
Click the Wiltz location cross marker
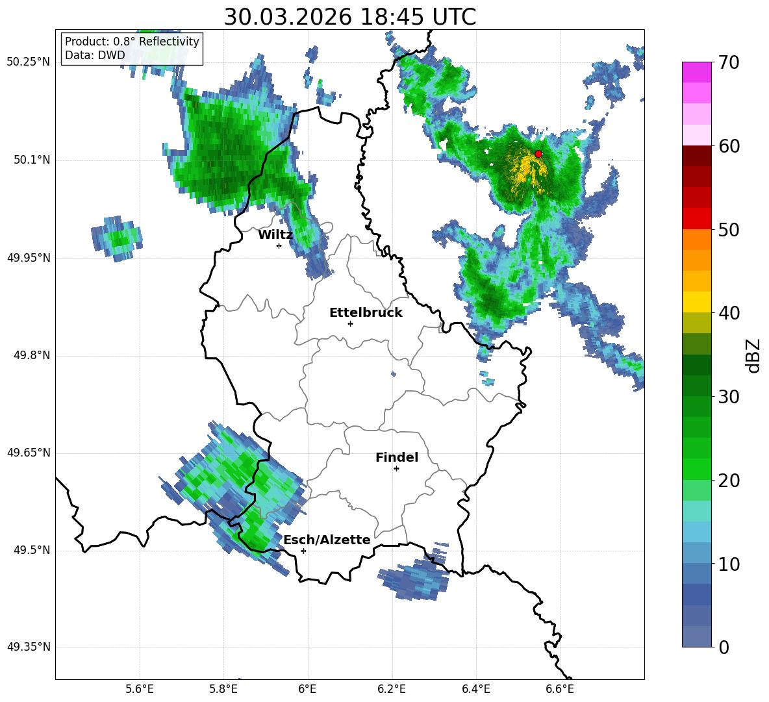point(279,245)
